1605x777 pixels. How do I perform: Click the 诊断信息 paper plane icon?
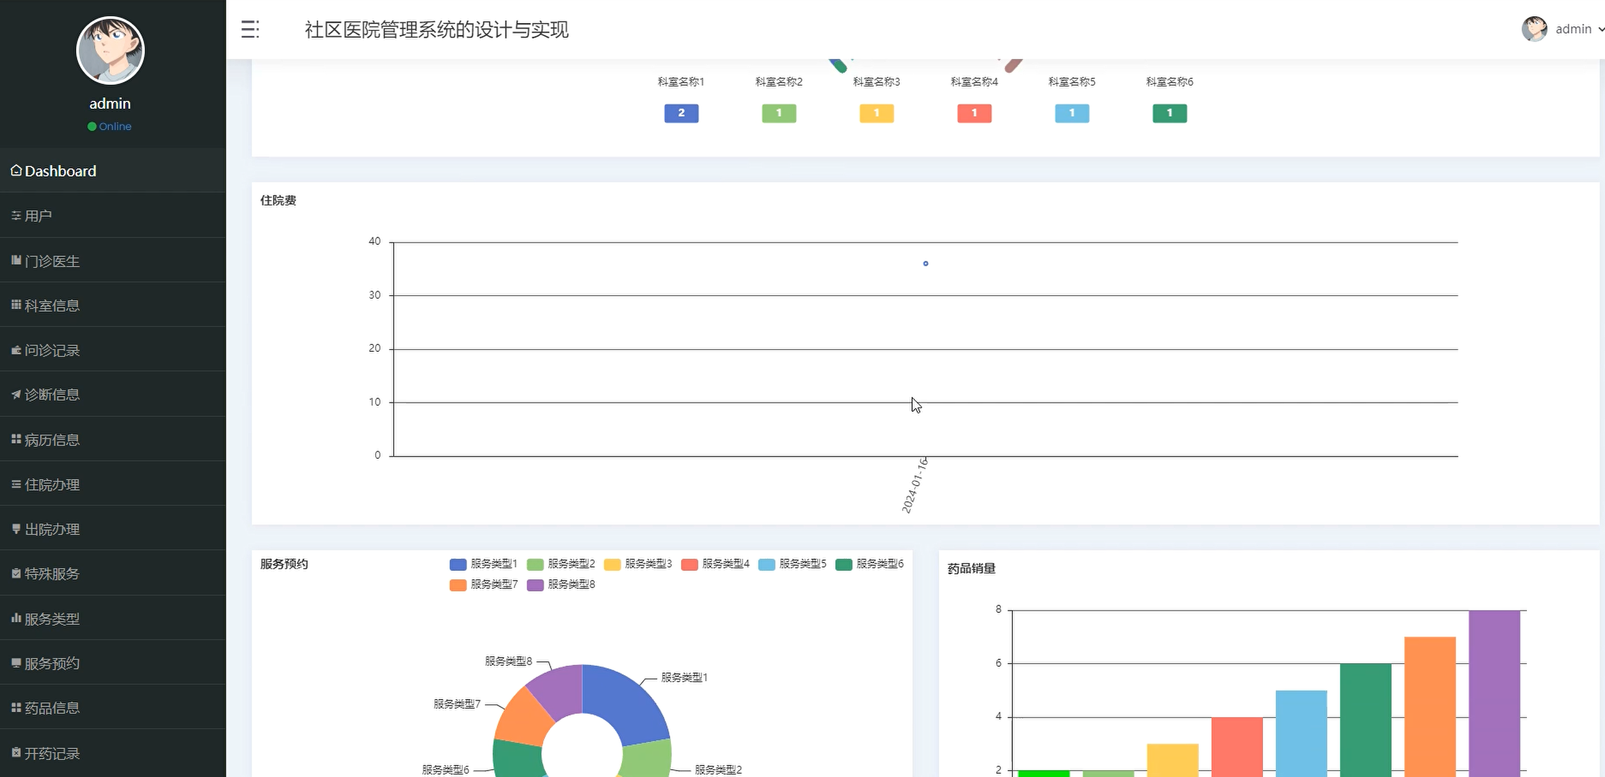16,394
